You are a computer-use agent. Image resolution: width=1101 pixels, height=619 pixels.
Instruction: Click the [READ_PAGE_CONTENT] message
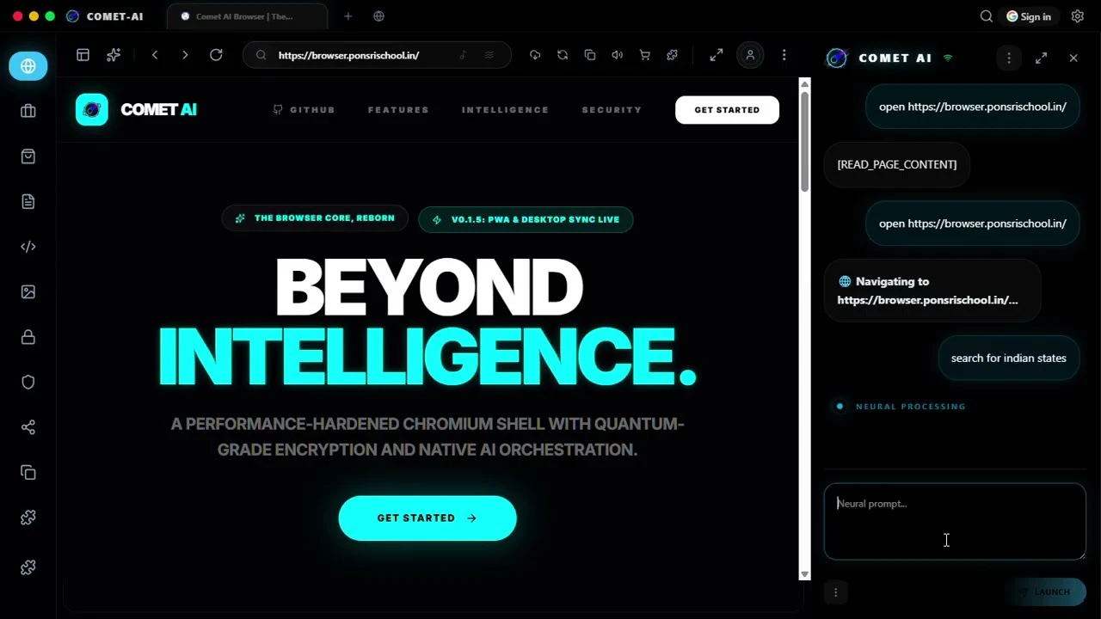tap(897, 164)
